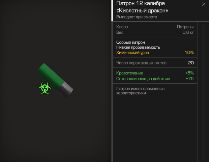Select the Особый патрон label

click(131, 42)
